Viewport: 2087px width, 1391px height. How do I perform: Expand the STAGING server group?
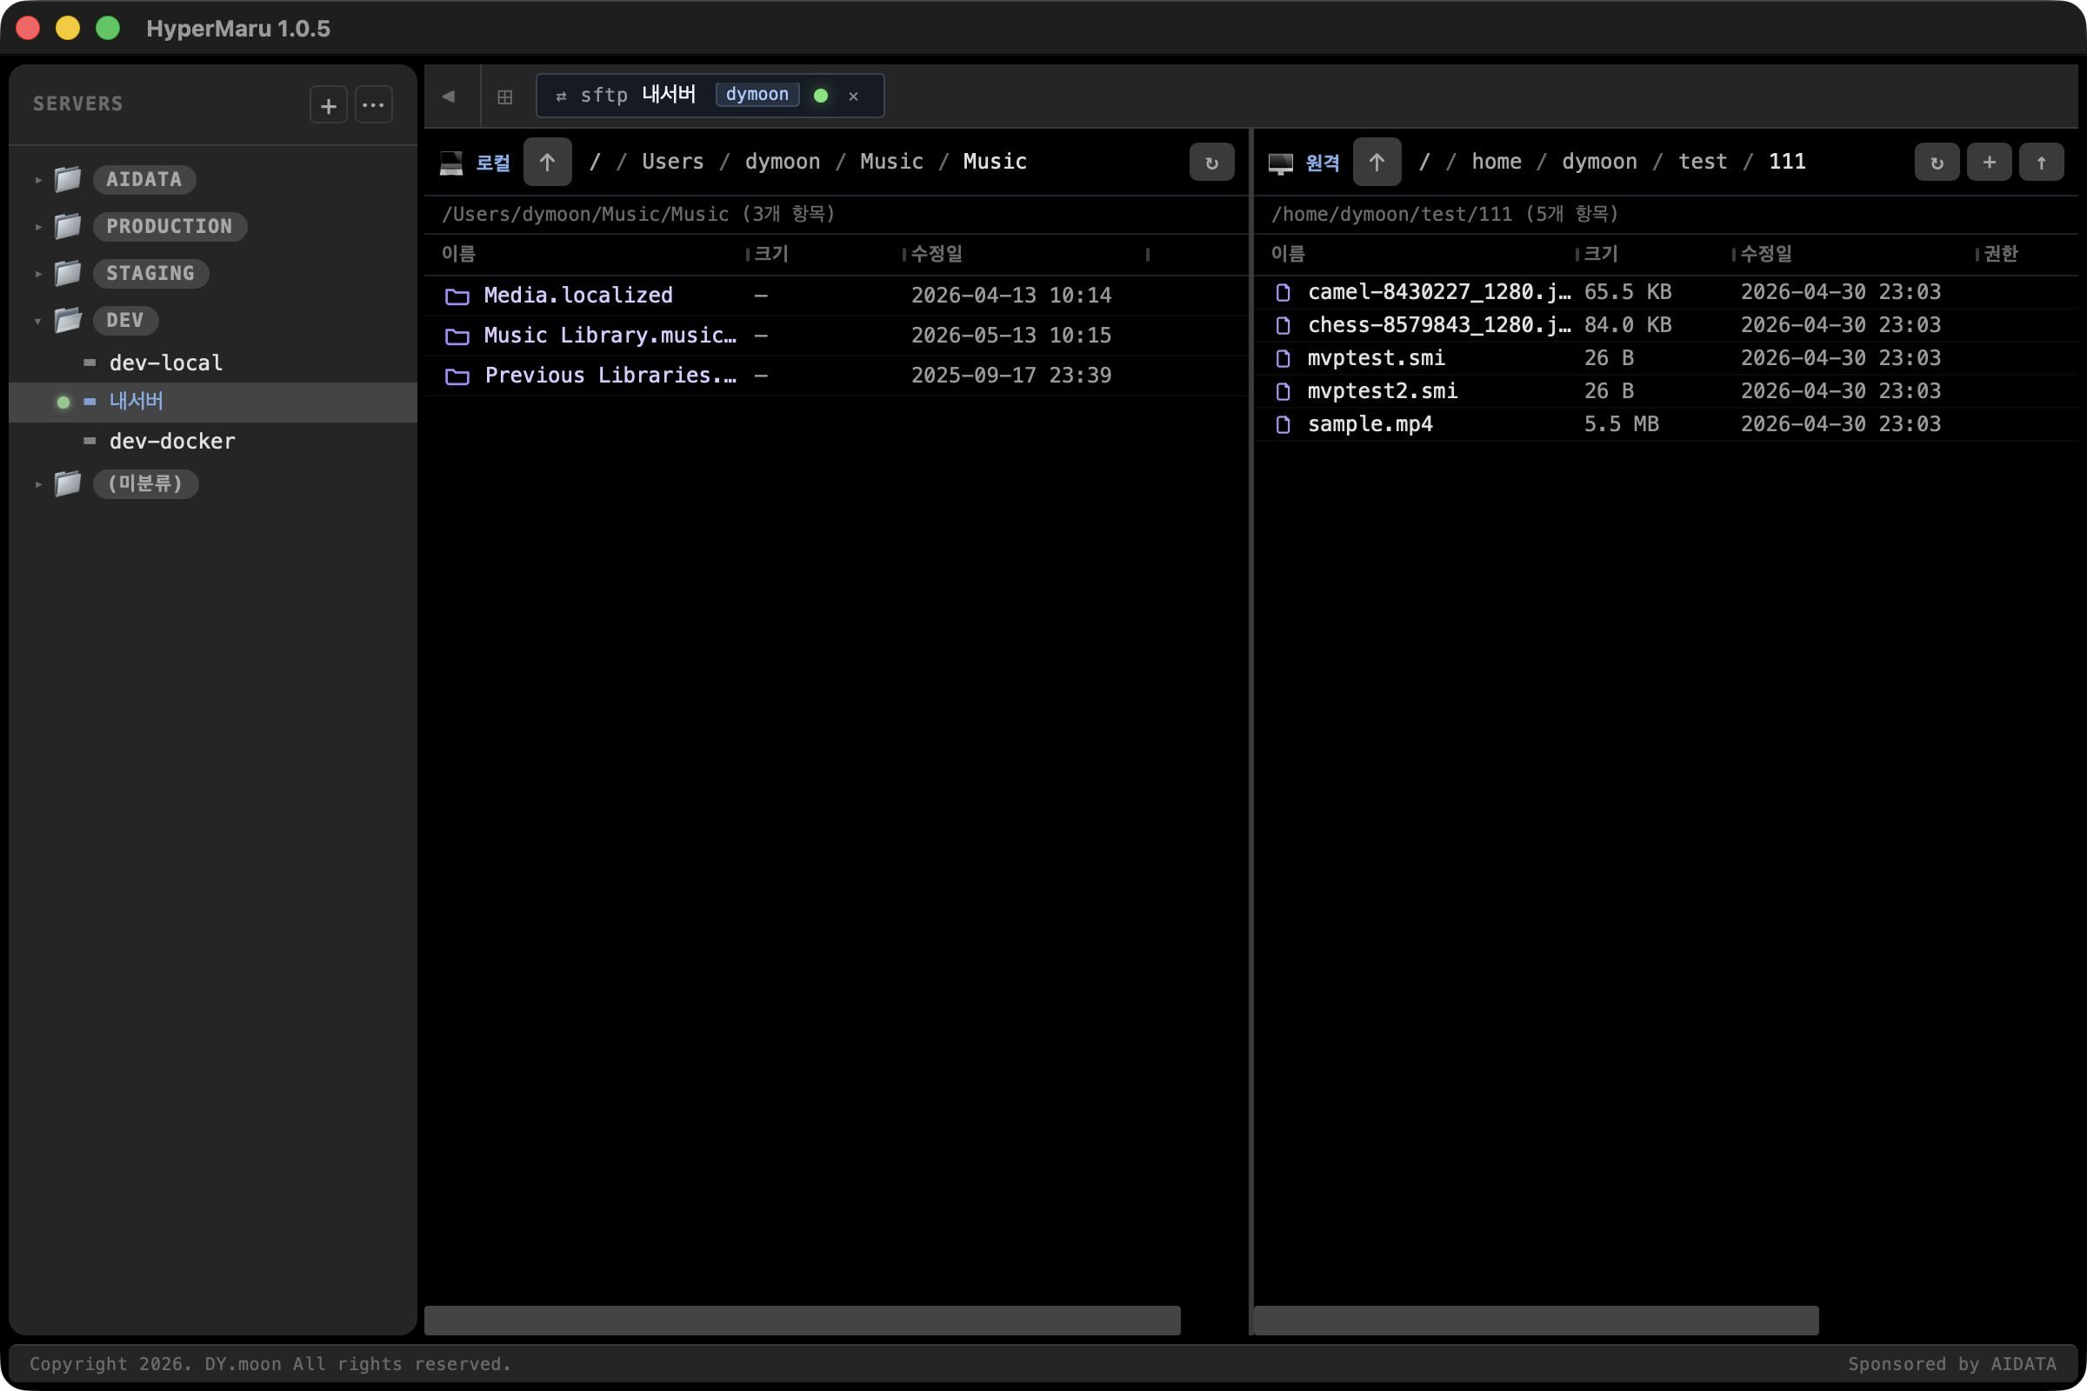pyautogui.click(x=38, y=274)
